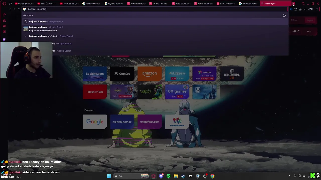This screenshot has height=180, width=321.
Task: Open the feedback smiley icon in suggestions
Action: click(x=284, y=15)
